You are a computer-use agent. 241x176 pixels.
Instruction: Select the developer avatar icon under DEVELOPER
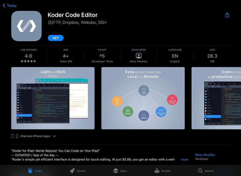tap(139, 55)
